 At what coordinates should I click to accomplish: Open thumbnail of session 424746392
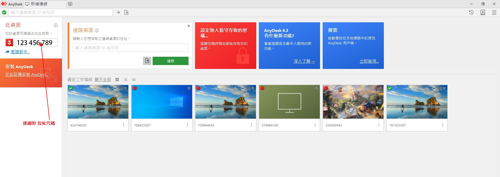point(98,102)
